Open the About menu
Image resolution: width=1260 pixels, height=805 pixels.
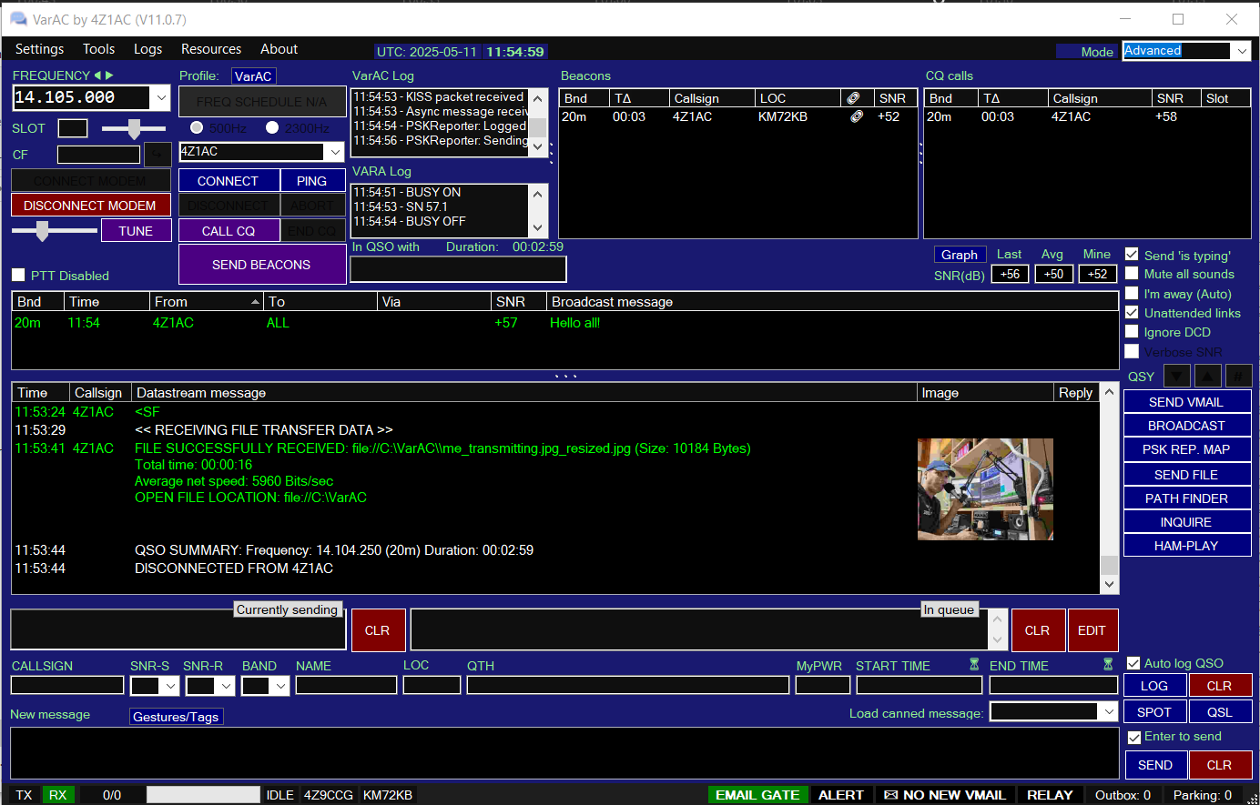coord(279,49)
